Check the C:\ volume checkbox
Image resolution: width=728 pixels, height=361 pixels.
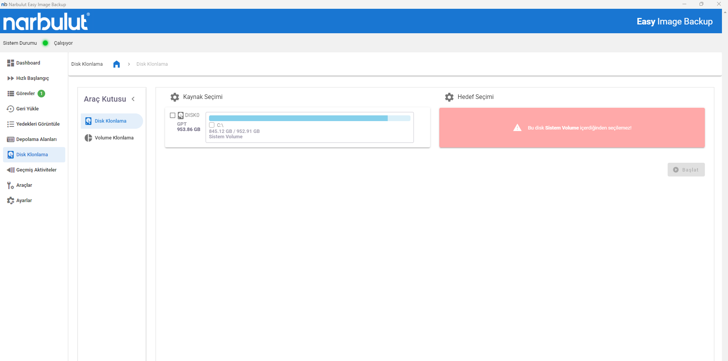coord(212,125)
